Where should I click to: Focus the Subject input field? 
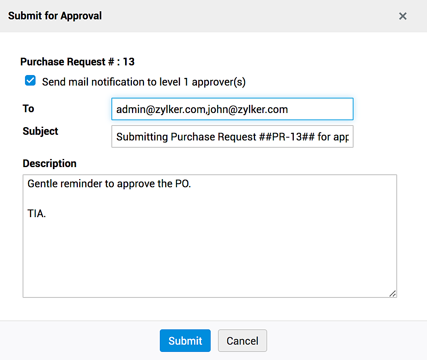(x=232, y=136)
